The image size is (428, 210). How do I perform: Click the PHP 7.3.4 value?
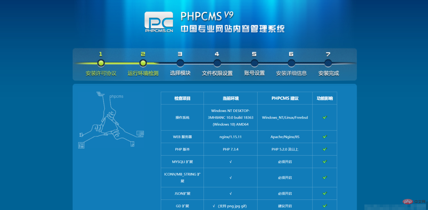pyautogui.click(x=231, y=149)
